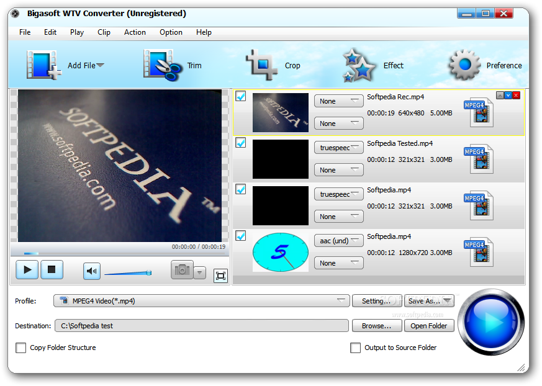Expand the Add File dropdown arrow
This screenshot has height=386, width=542.
pos(100,65)
